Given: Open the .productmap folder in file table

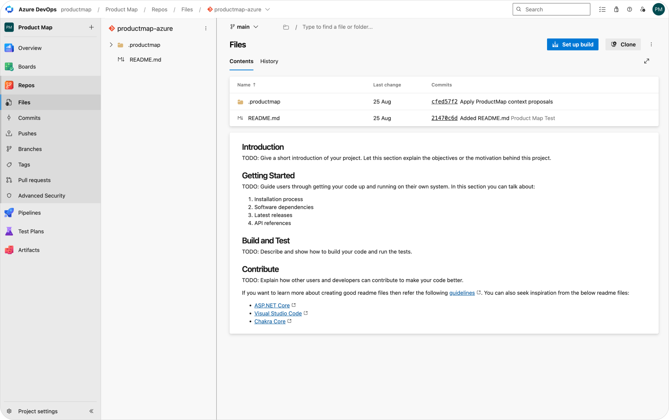Looking at the screenshot, I should (264, 102).
